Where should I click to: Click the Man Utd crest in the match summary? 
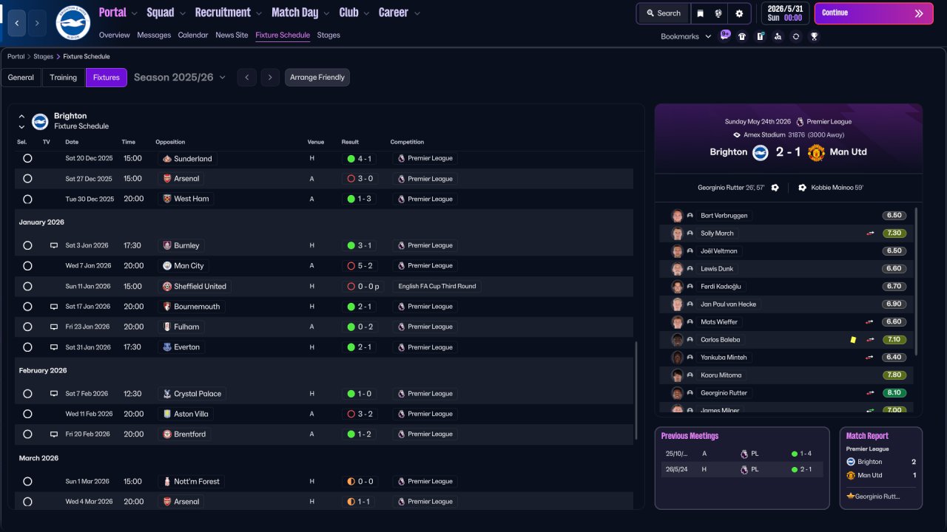click(x=816, y=152)
